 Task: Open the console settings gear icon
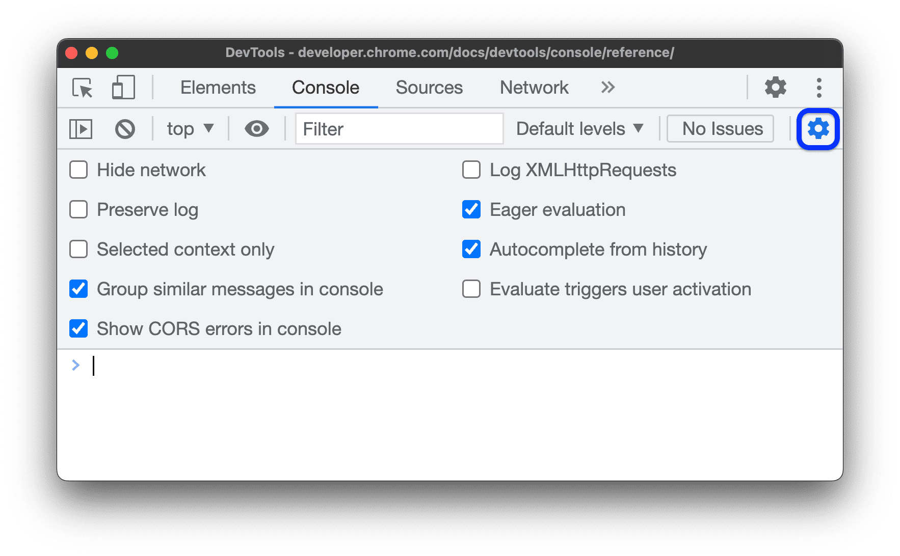point(818,129)
